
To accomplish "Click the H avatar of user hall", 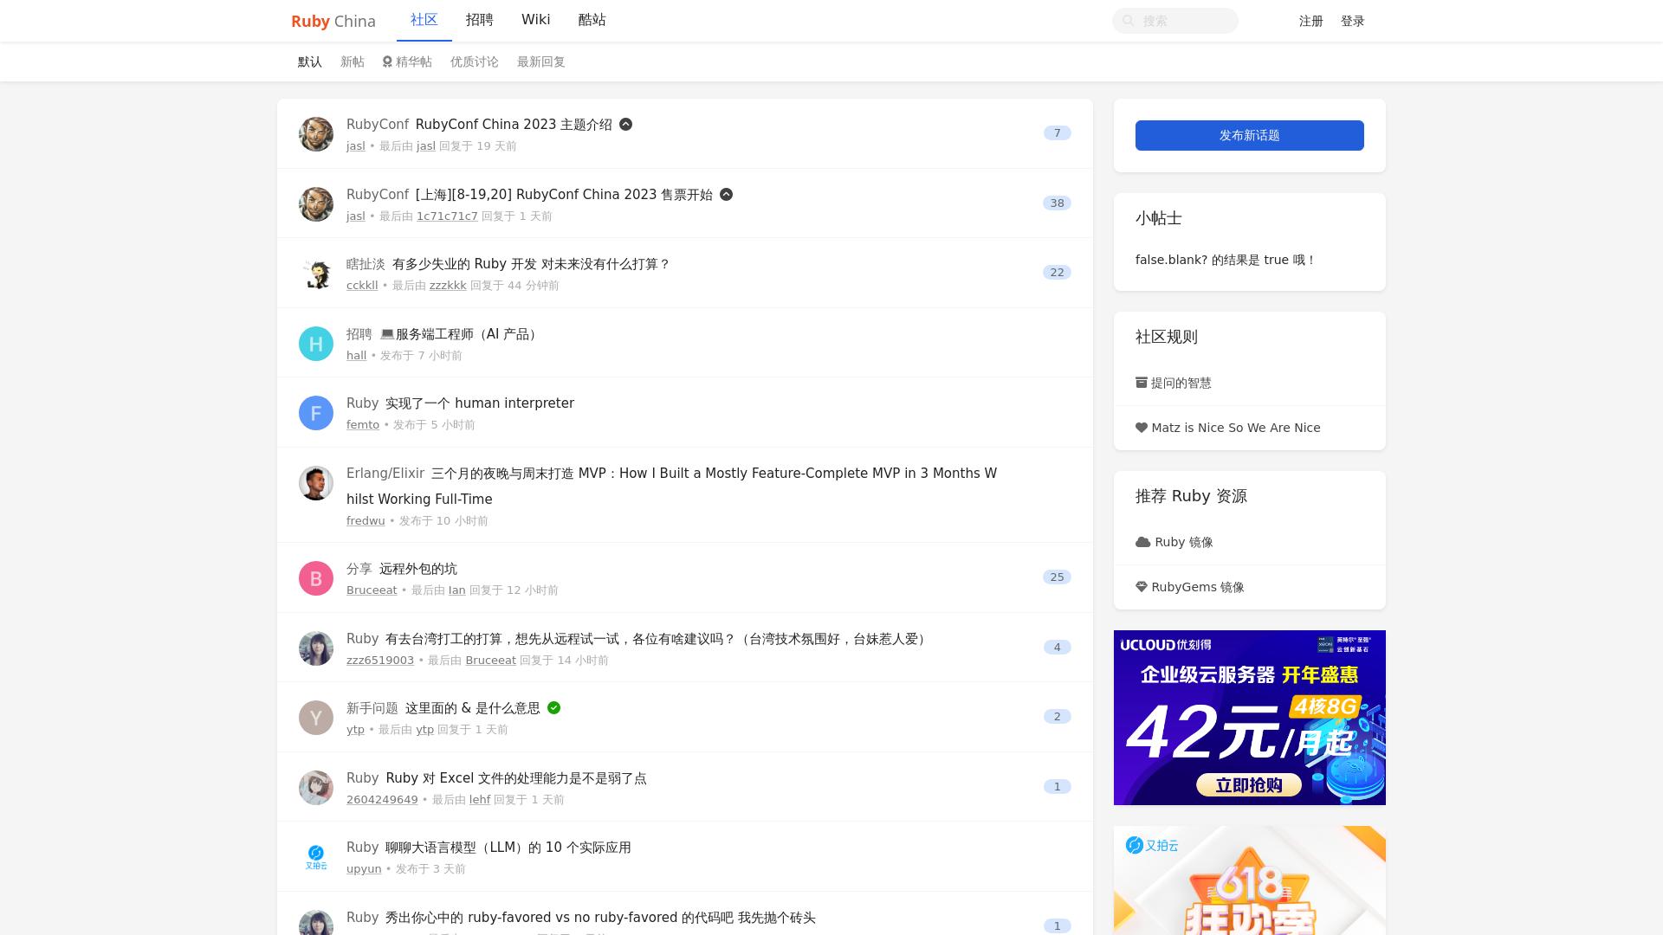I will (x=316, y=344).
